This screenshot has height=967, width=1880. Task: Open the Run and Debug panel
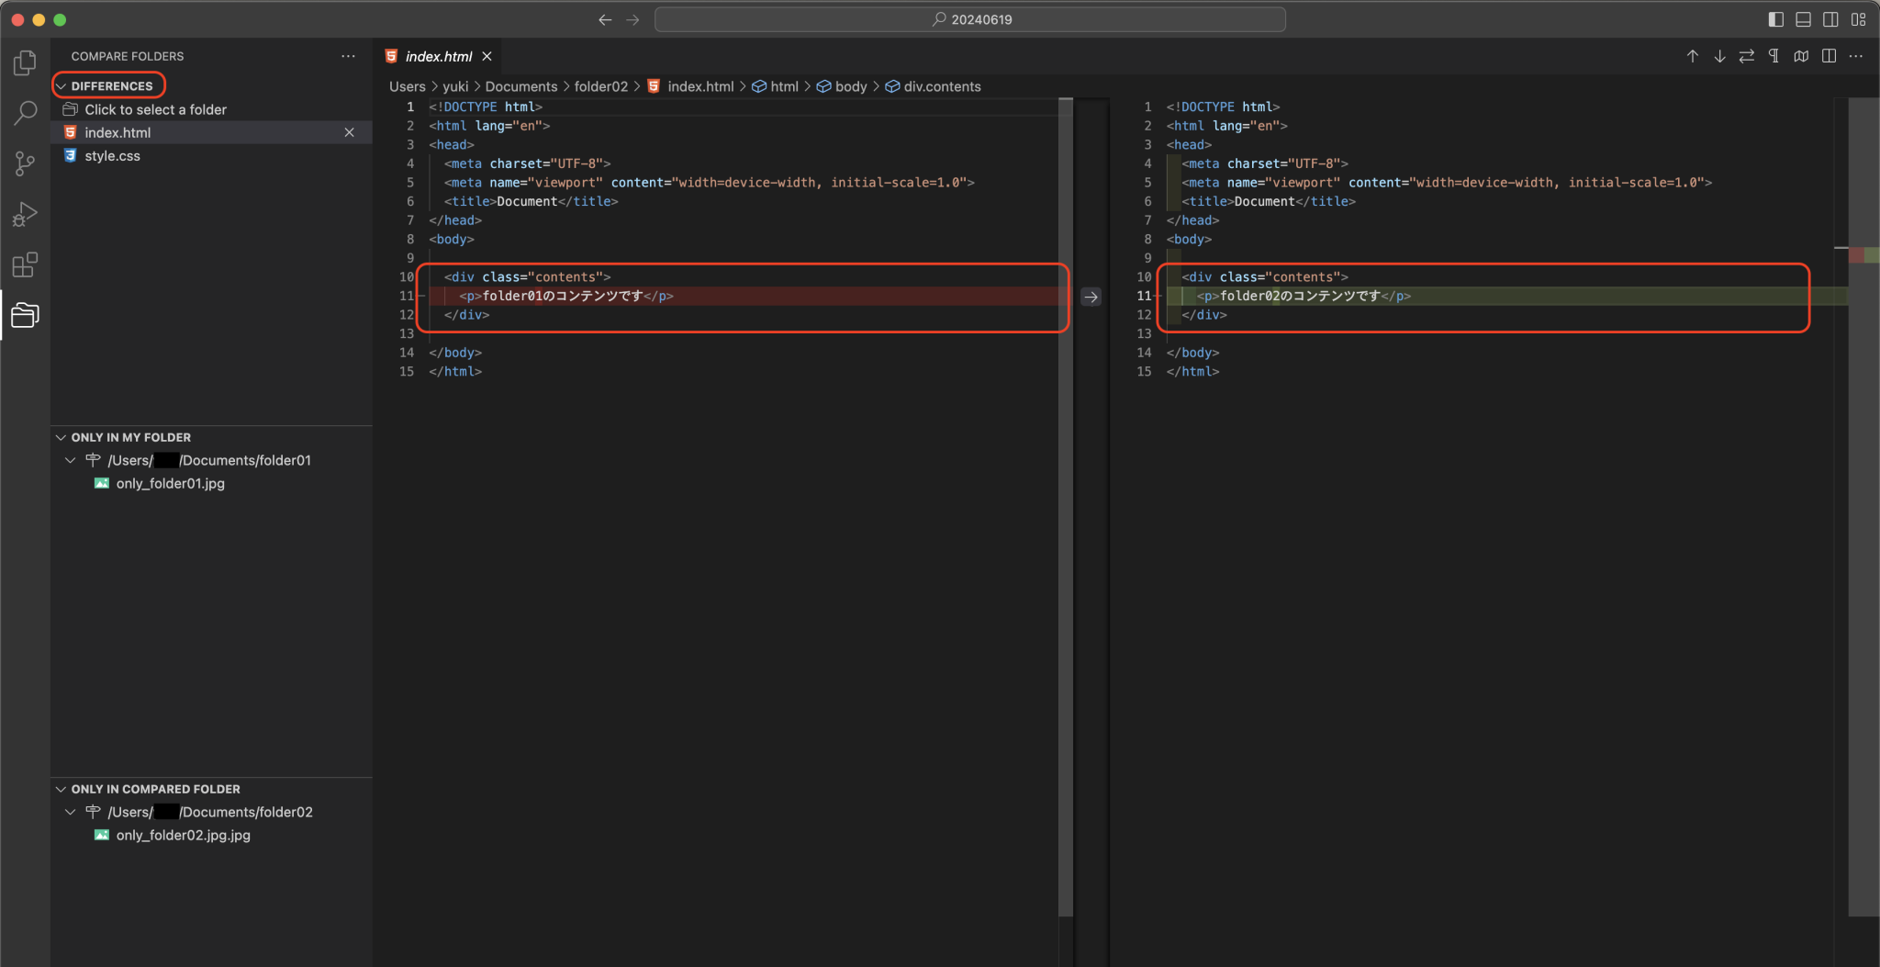click(x=25, y=214)
